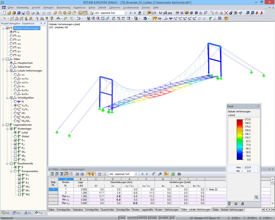
Task: Select the Stabachsen radio option
Action: pos(11,67)
